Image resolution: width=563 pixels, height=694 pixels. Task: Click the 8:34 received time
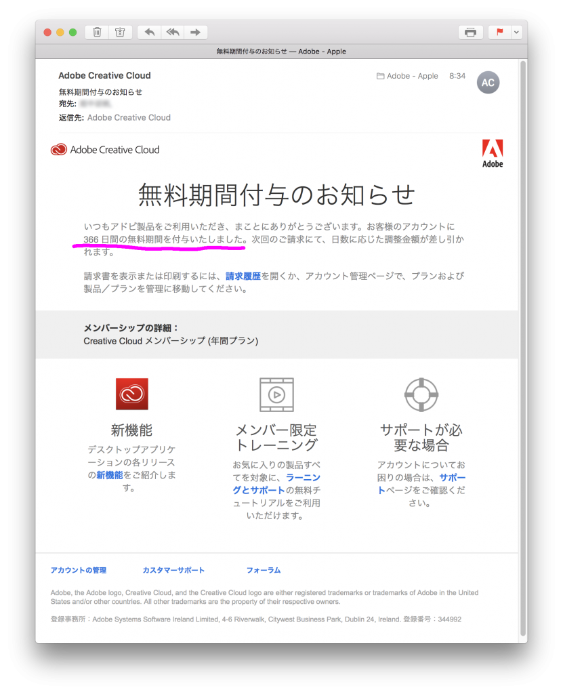457,76
